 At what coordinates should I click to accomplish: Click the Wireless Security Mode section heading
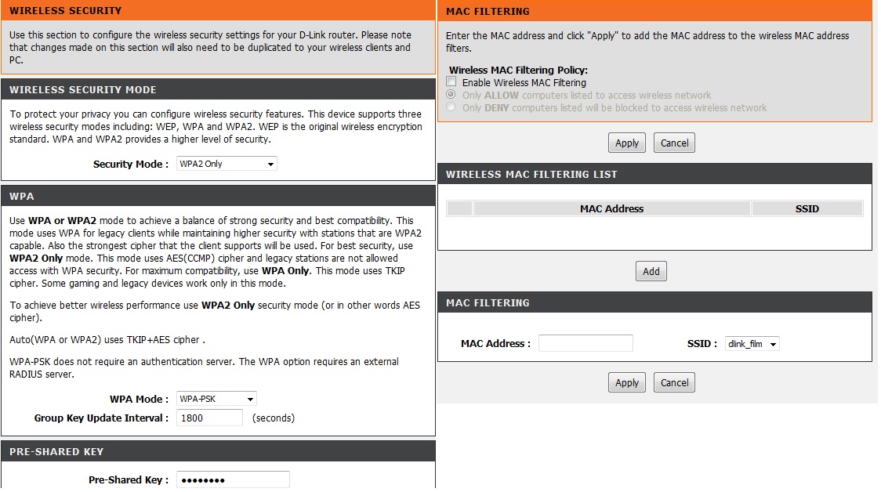[x=218, y=90]
